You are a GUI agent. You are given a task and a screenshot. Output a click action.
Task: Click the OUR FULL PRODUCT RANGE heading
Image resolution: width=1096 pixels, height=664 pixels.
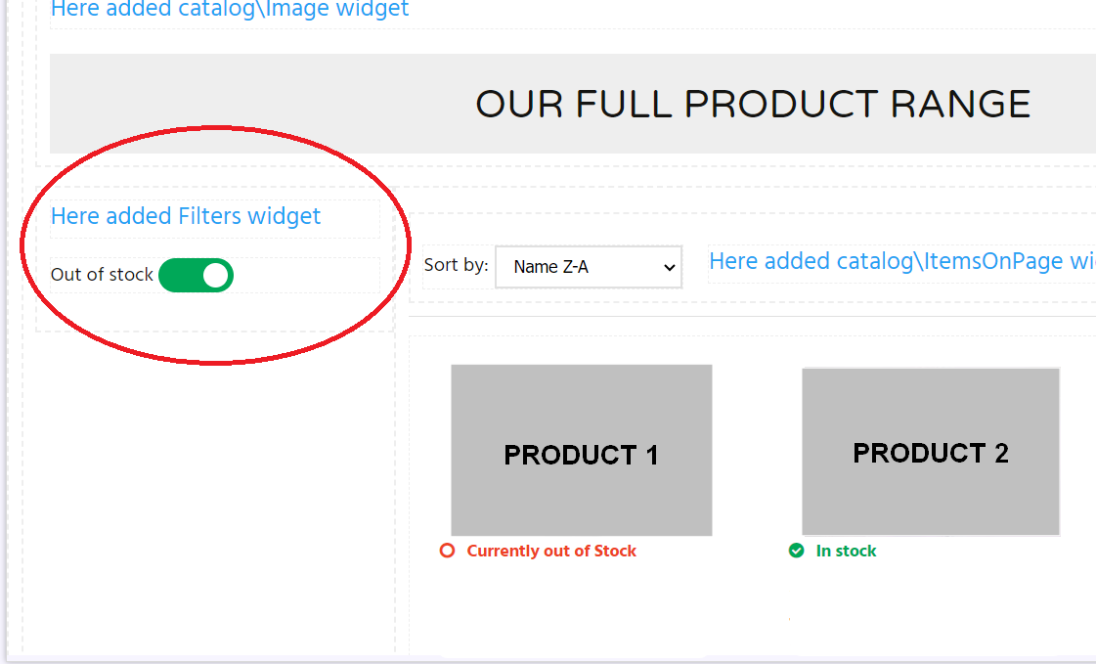(x=753, y=104)
